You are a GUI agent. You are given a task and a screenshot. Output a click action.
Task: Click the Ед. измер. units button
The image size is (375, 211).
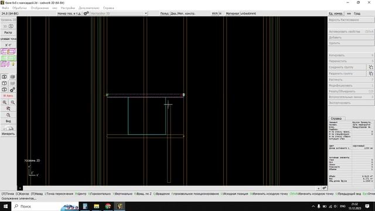pyautogui.click(x=336, y=13)
